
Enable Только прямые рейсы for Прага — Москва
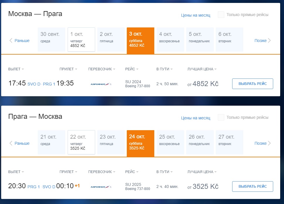point(221,117)
